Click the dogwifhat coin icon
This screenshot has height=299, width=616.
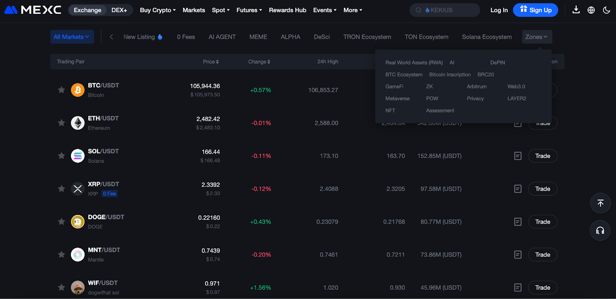click(78, 287)
